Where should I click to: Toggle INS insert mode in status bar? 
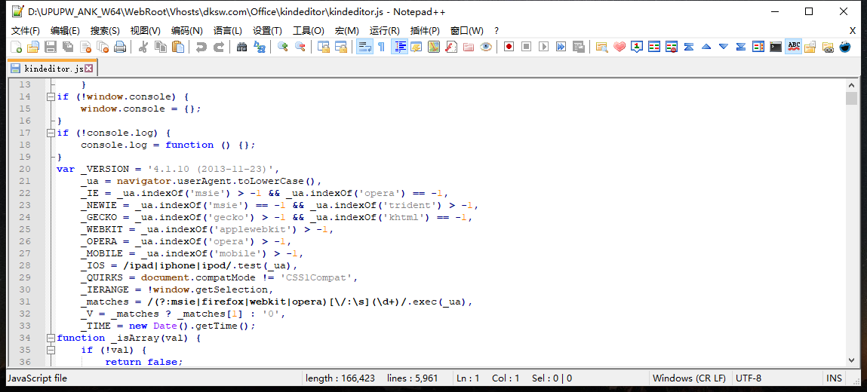(834, 378)
